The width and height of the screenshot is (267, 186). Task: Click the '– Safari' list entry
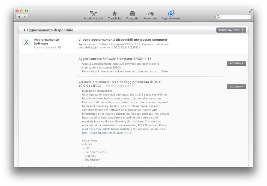click(x=87, y=144)
